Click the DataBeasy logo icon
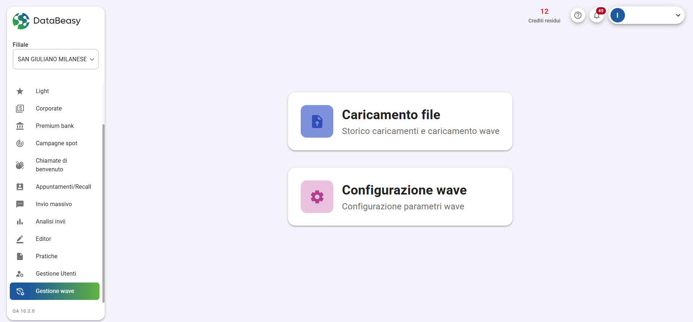This screenshot has height=322, width=693. [21, 21]
